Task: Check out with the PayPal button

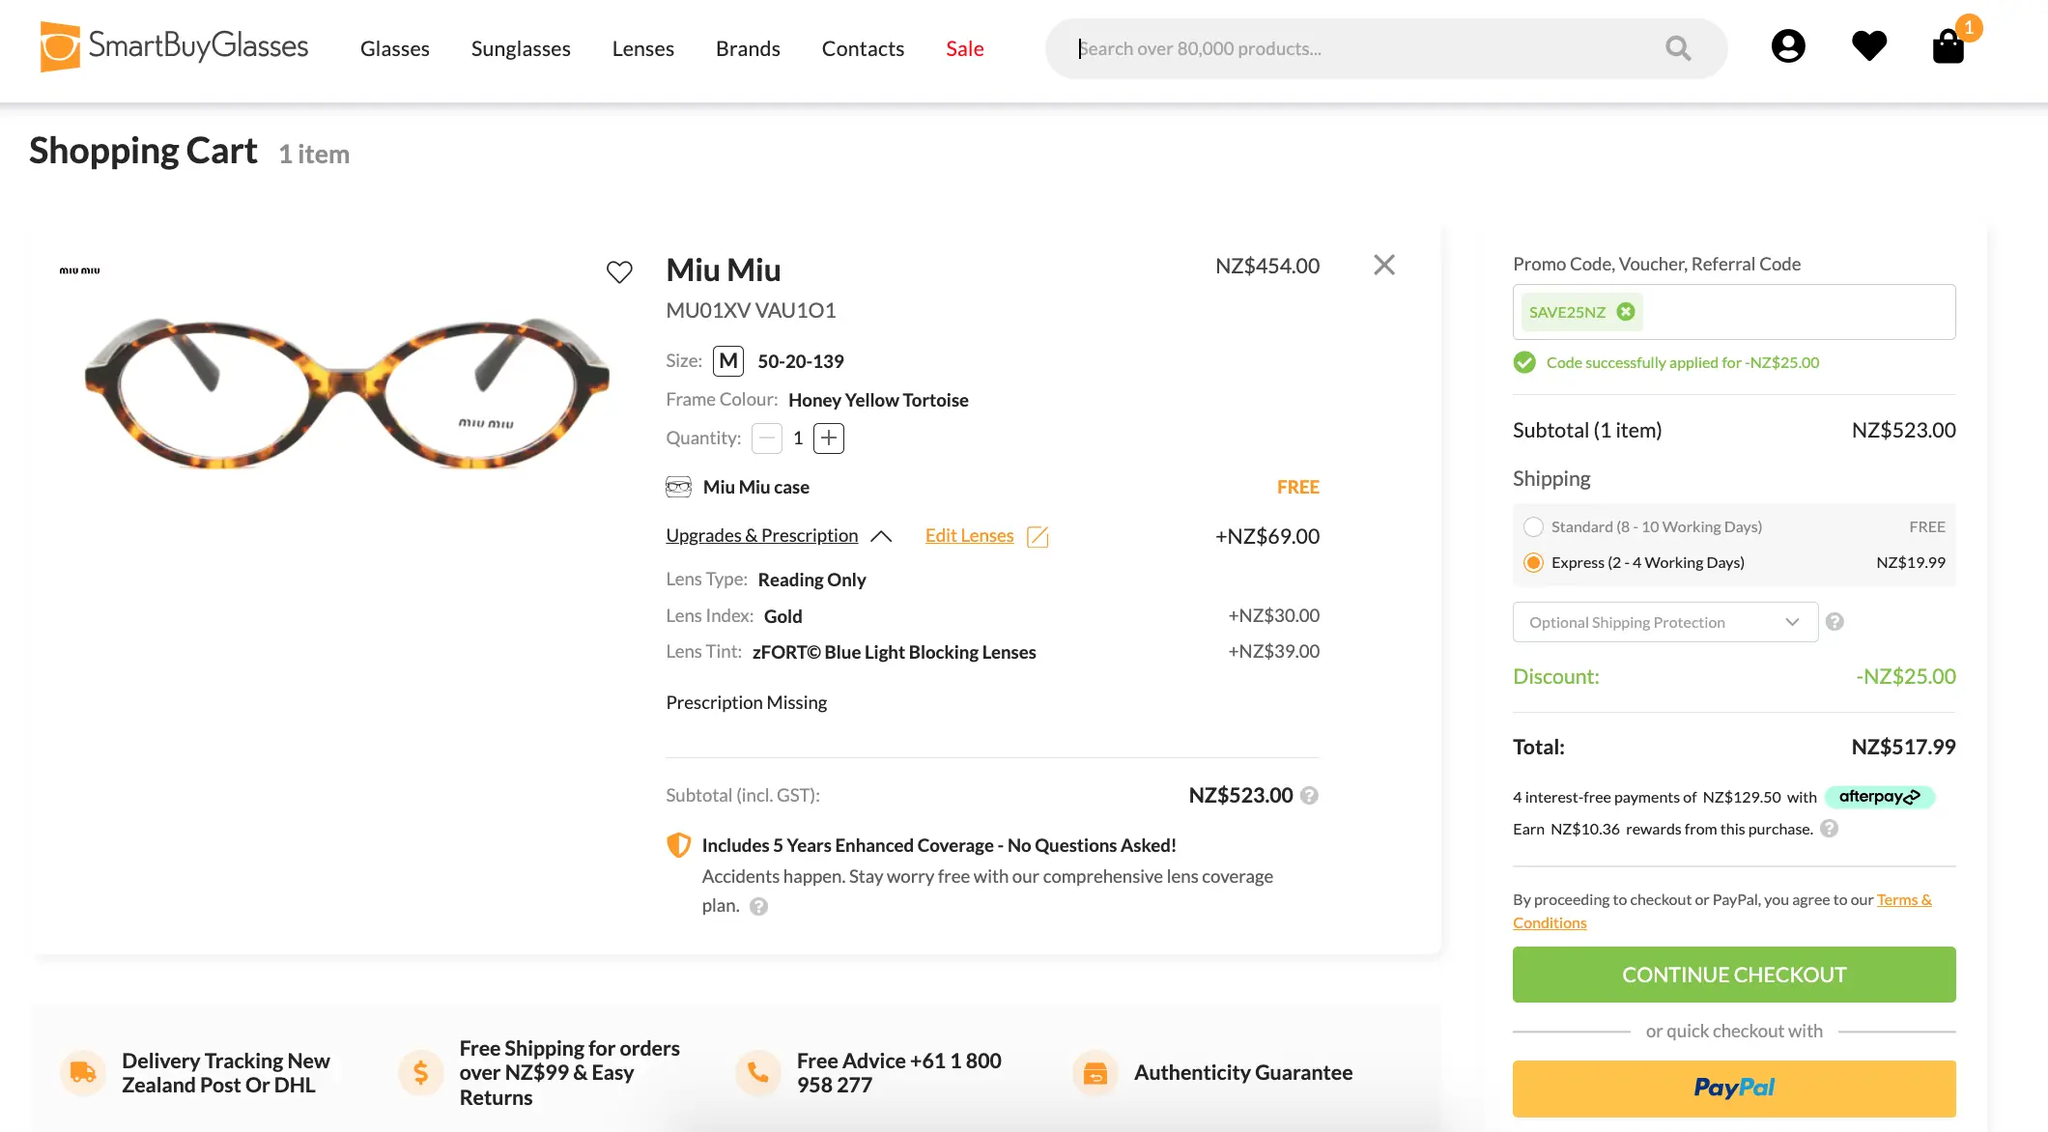Action: [x=1733, y=1089]
